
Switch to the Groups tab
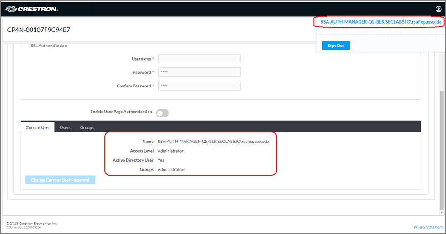click(x=87, y=127)
